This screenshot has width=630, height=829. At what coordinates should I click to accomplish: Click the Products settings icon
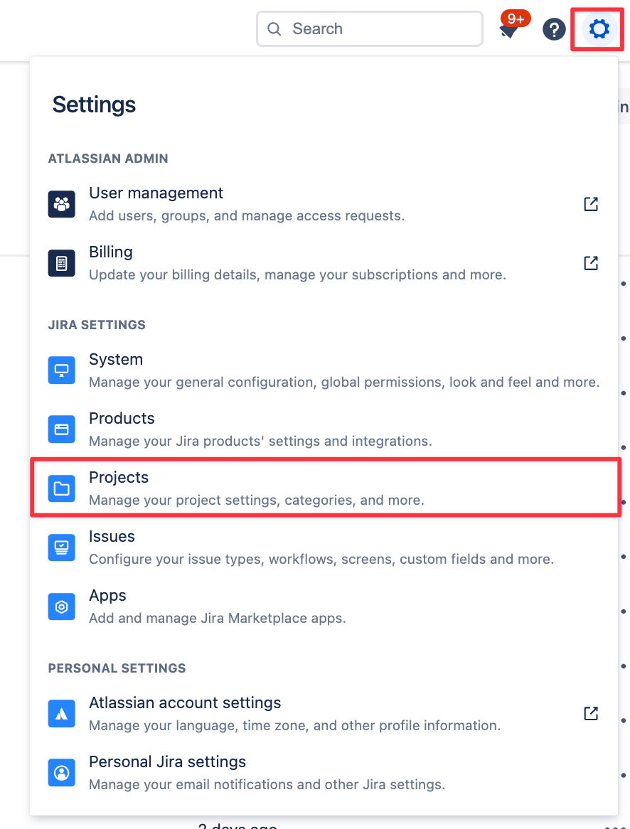[x=61, y=429]
